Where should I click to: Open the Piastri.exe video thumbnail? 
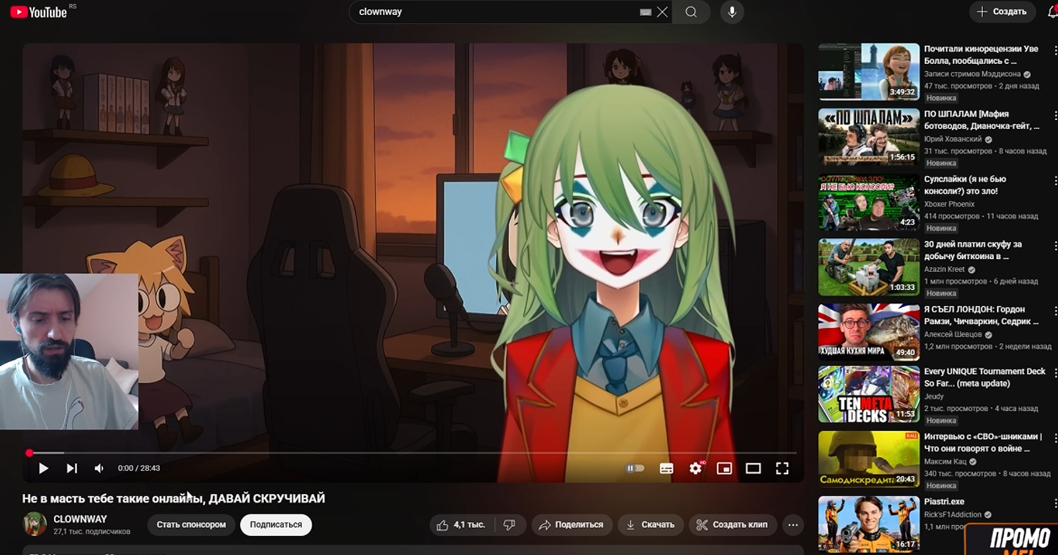[869, 524]
